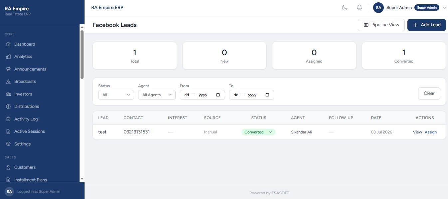Image resolution: width=448 pixels, height=199 pixels.
Task: Click the Investors people icon
Action: [8, 94]
